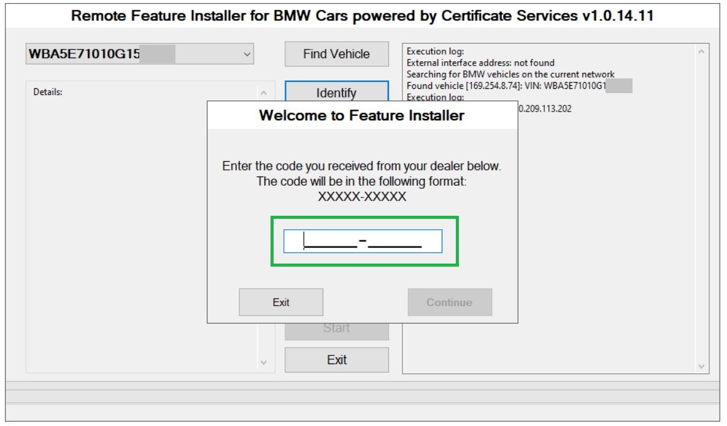
Task: Click the Remote Feature Installer title text
Action: point(362,17)
